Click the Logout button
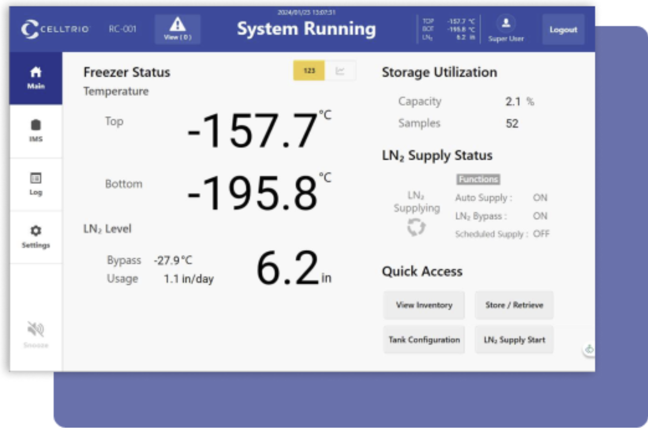Viewport: 648px width, 429px height. 563,30
